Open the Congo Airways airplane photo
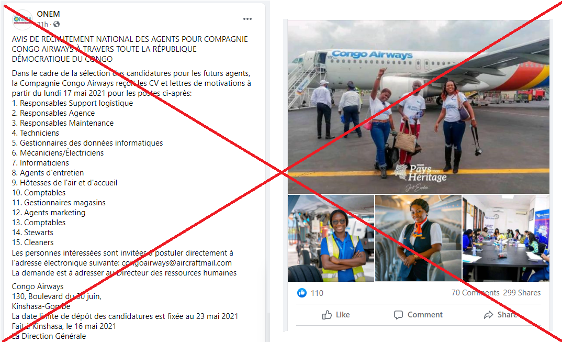 (418, 107)
